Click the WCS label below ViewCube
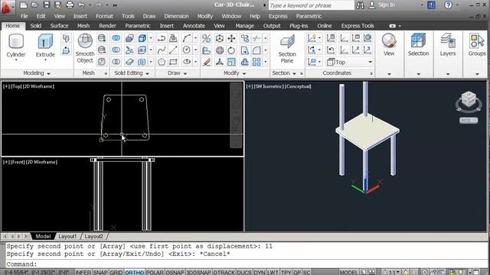The height and width of the screenshot is (275, 490). tap(468, 121)
